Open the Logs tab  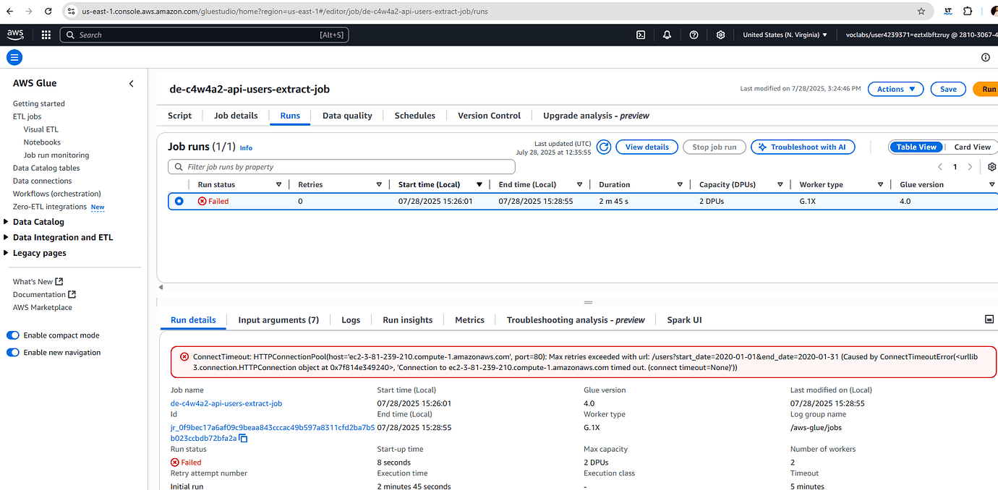click(x=351, y=319)
